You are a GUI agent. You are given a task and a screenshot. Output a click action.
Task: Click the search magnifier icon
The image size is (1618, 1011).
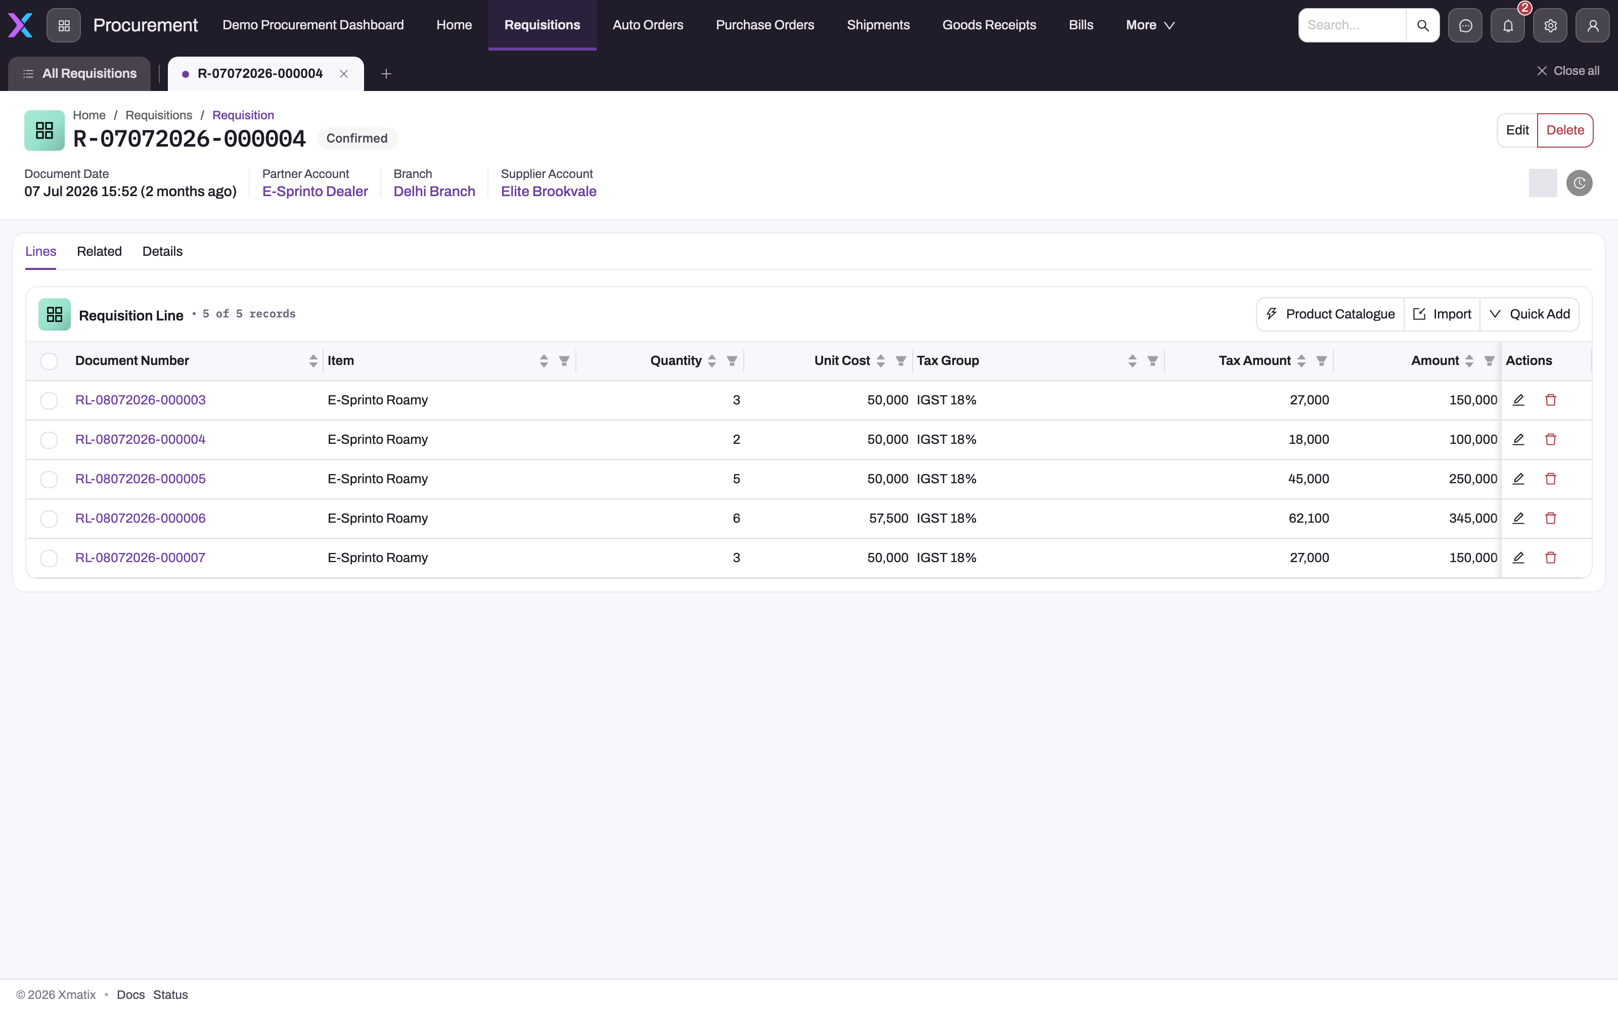(1423, 25)
